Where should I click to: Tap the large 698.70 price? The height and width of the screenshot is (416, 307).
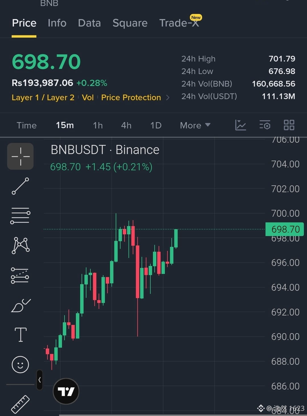pos(46,62)
